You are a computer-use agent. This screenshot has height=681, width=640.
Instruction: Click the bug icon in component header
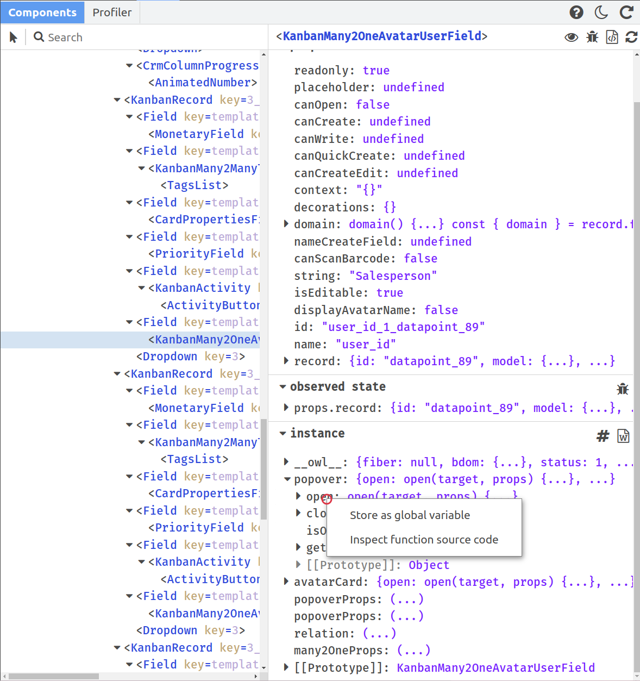click(x=592, y=37)
